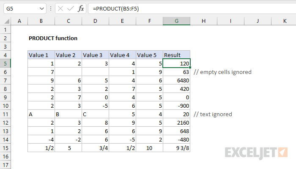Click the formula bar with =PRODUCT(B5:F5)
The width and height of the screenshot is (296, 169).
pyautogui.click(x=192, y=9)
